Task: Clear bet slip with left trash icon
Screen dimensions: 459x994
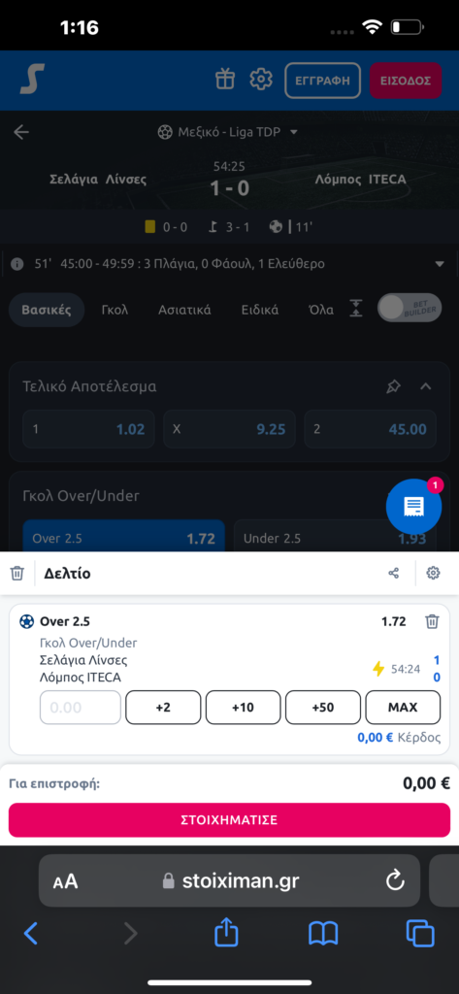Action: pyautogui.click(x=17, y=574)
